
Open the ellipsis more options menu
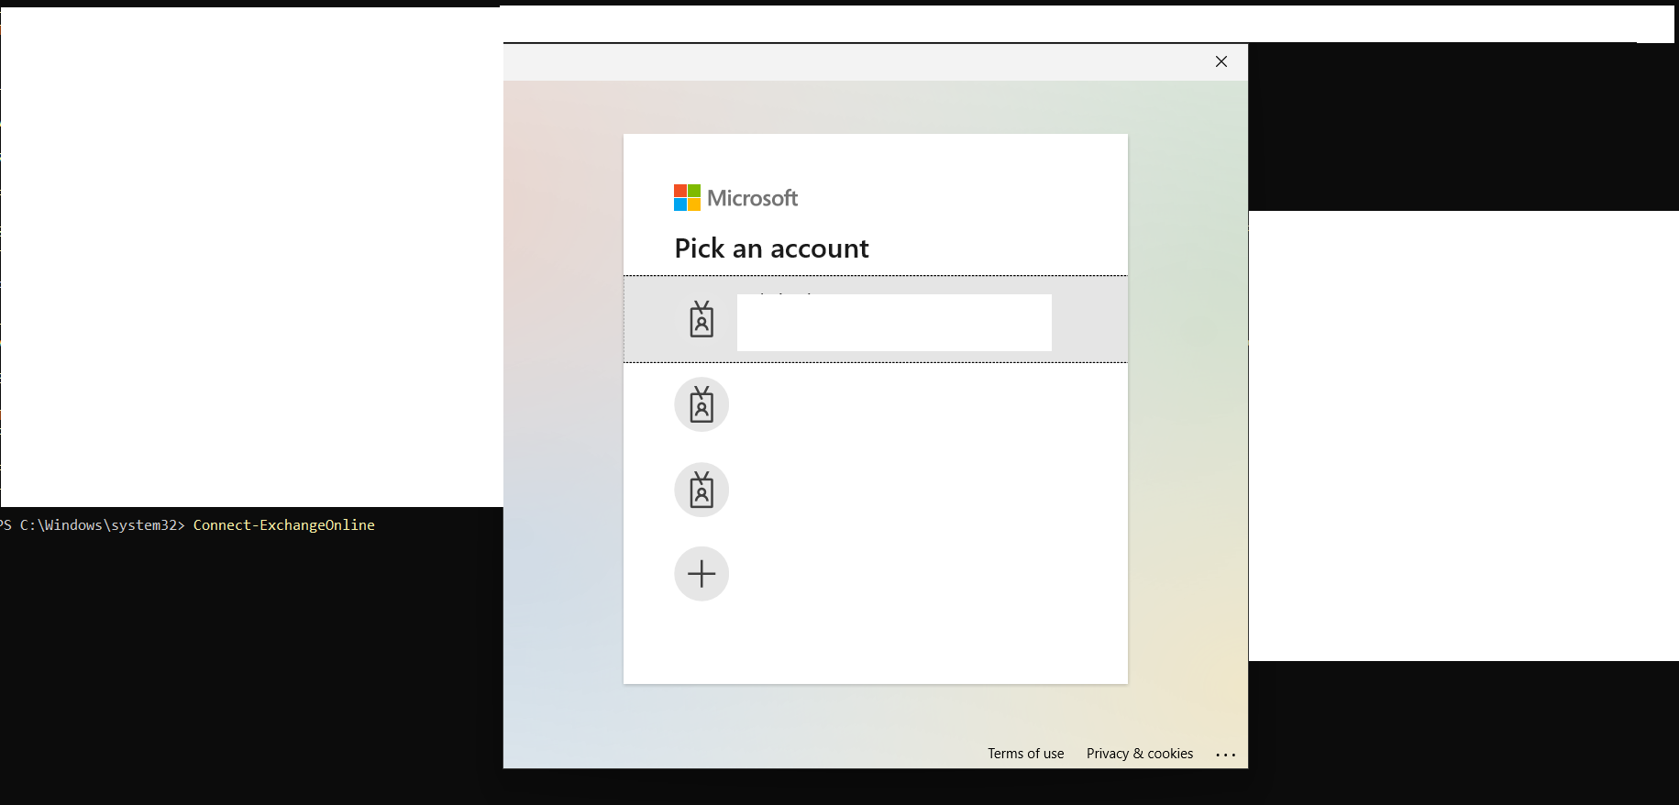click(1226, 755)
